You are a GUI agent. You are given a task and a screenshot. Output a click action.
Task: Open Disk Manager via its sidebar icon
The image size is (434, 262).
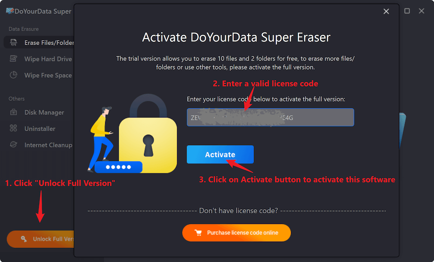[x=14, y=112]
